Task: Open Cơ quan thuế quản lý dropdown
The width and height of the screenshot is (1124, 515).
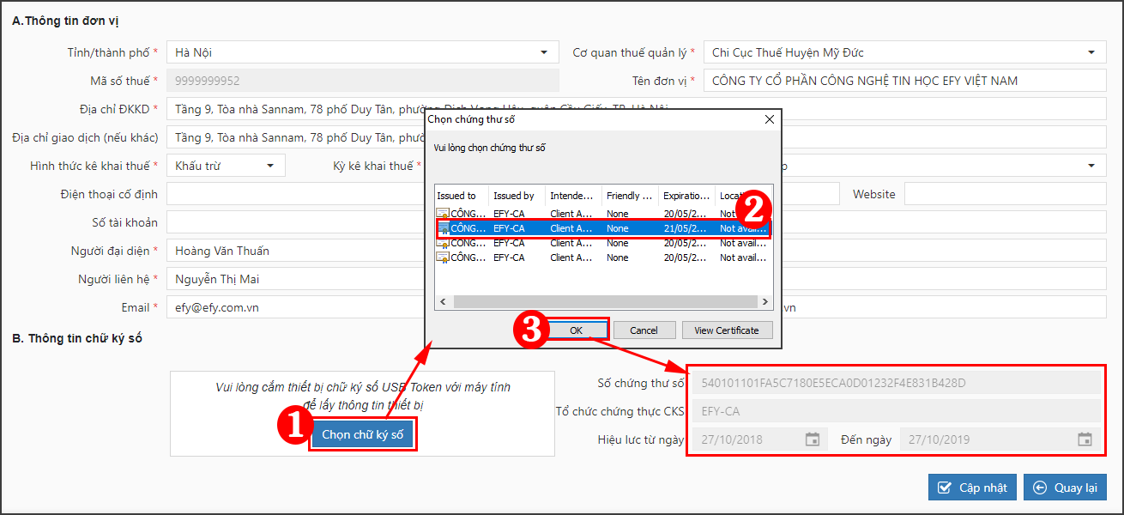Action: pos(1091,52)
